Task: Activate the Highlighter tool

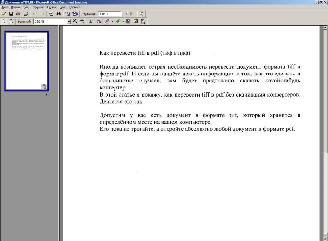Action: [x=118, y=21]
